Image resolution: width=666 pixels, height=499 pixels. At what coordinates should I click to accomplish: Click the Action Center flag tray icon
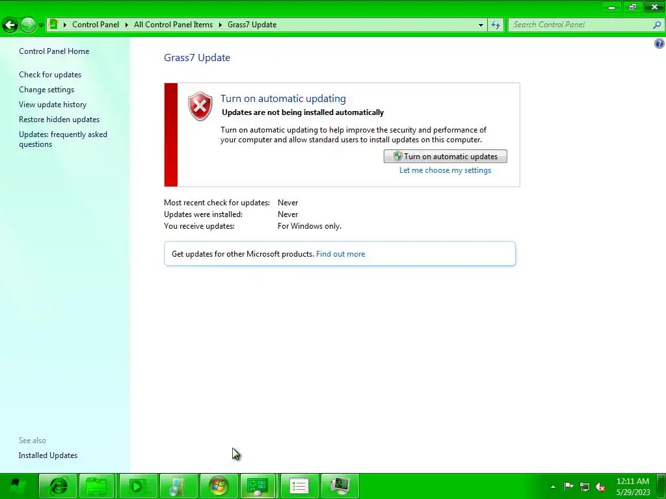pos(568,487)
